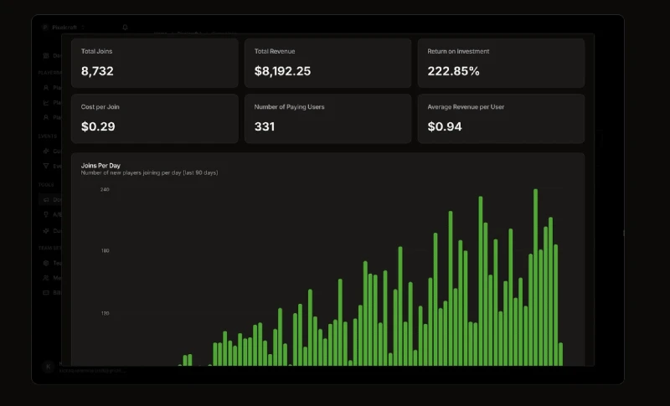Select the megaphone icon in Tools section
This screenshot has height=406, width=670.
[x=46, y=200]
